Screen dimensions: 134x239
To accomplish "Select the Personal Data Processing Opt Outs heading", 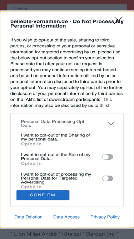I will coord(53,124).
